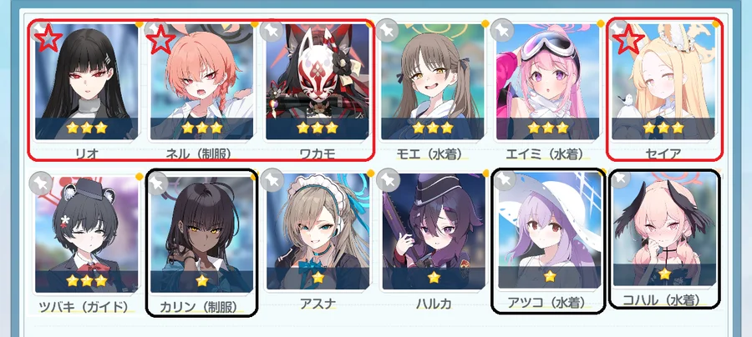This screenshot has height=337, width=752.
Task: Click the three-star rating on ツバキ（ガイド）
Action: (x=86, y=280)
